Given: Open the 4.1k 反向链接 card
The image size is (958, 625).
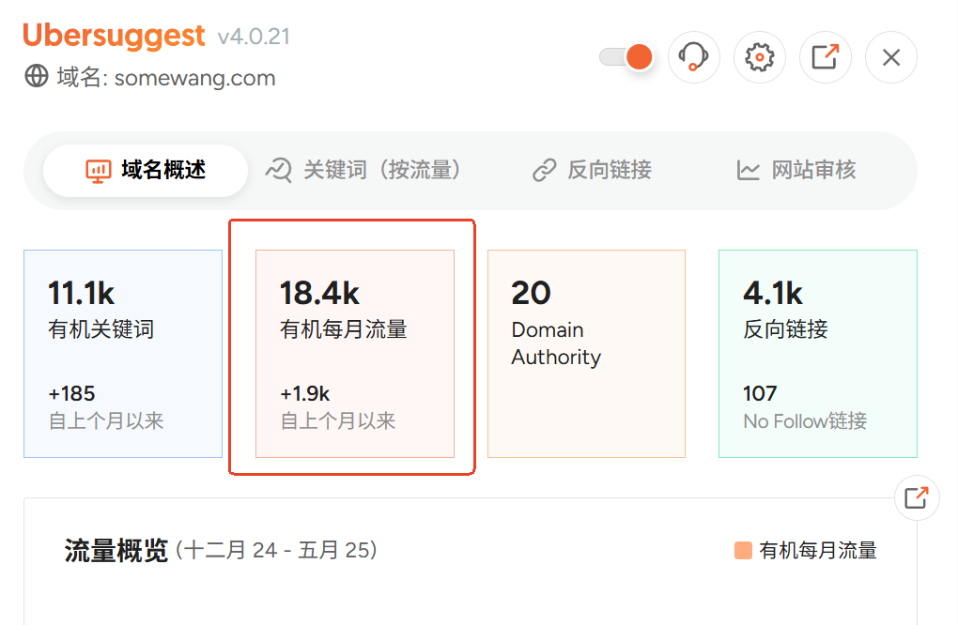Looking at the screenshot, I should pyautogui.click(x=818, y=354).
